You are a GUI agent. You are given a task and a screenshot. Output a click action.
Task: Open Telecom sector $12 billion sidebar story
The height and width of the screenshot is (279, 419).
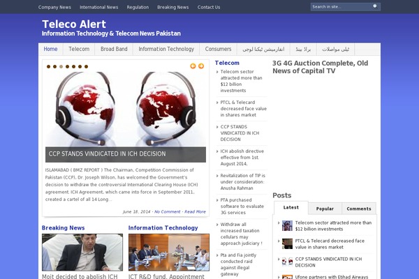[242, 81]
